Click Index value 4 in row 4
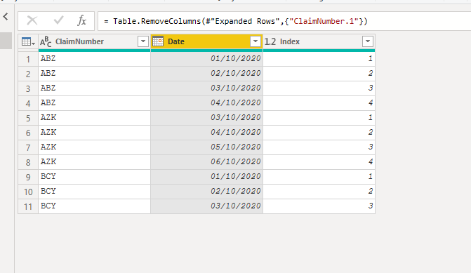The width and height of the screenshot is (471, 273). [x=319, y=103]
